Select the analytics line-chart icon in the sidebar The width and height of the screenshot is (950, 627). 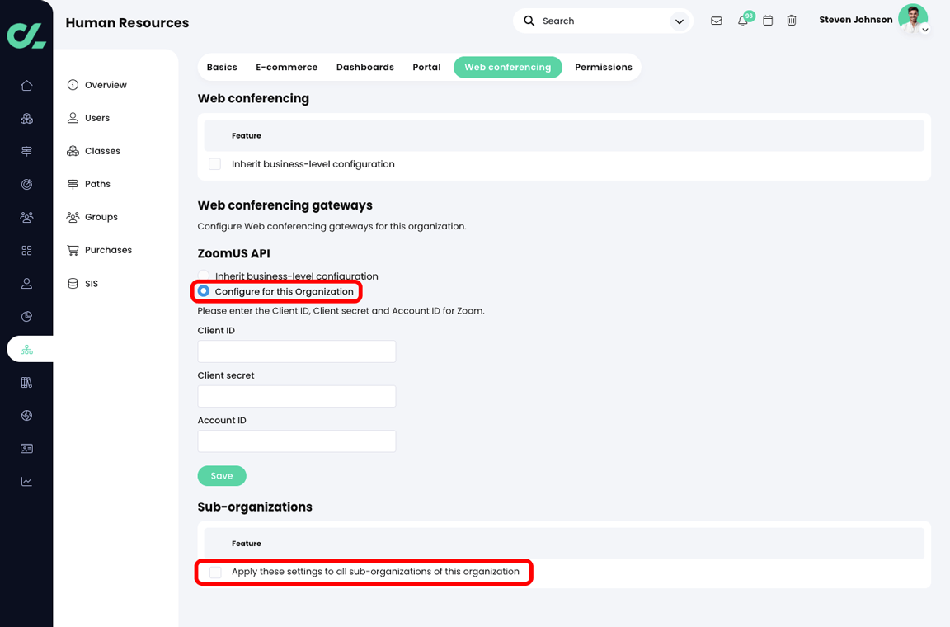point(26,481)
